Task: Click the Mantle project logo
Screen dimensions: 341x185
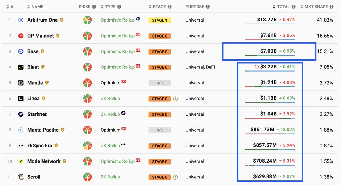Action: (x=21, y=83)
